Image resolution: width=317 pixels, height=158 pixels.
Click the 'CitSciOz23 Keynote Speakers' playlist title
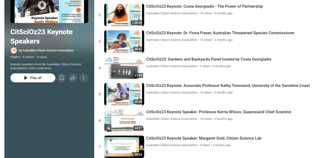[41, 36]
